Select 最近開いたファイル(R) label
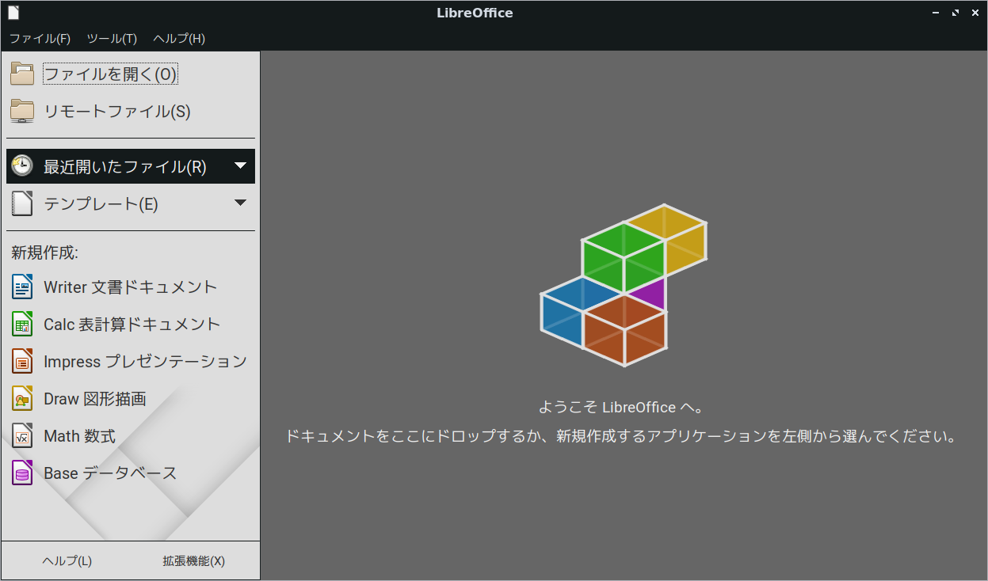988x581 pixels. click(x=125, y=167)
